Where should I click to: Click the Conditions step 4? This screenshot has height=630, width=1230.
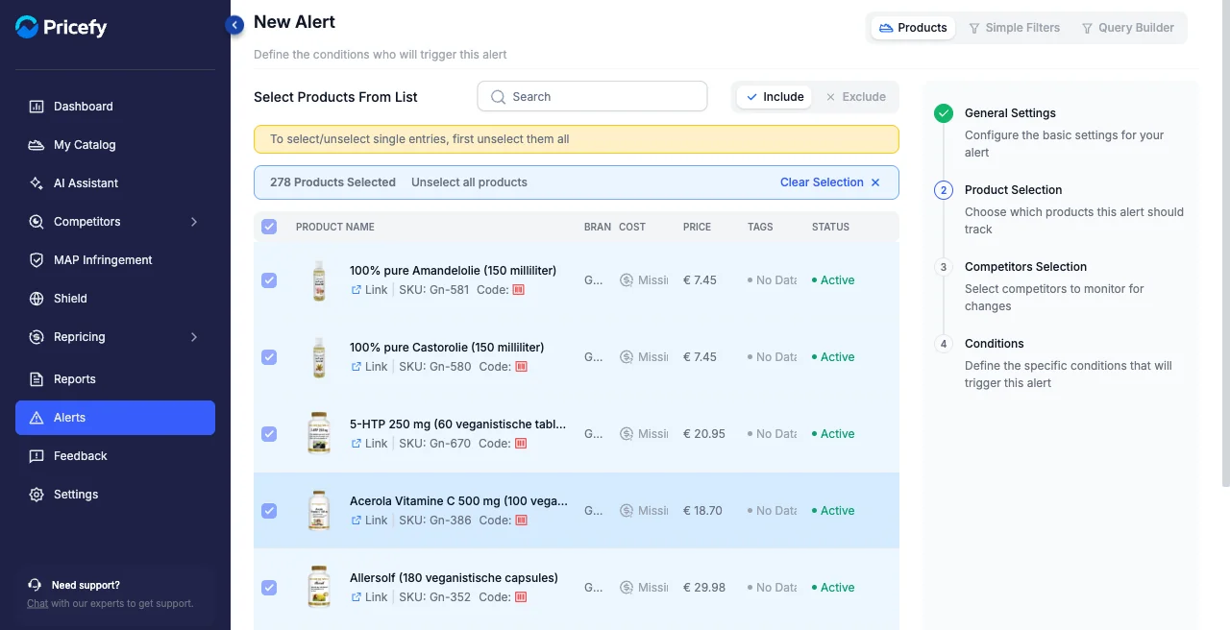tap(944, 344)
